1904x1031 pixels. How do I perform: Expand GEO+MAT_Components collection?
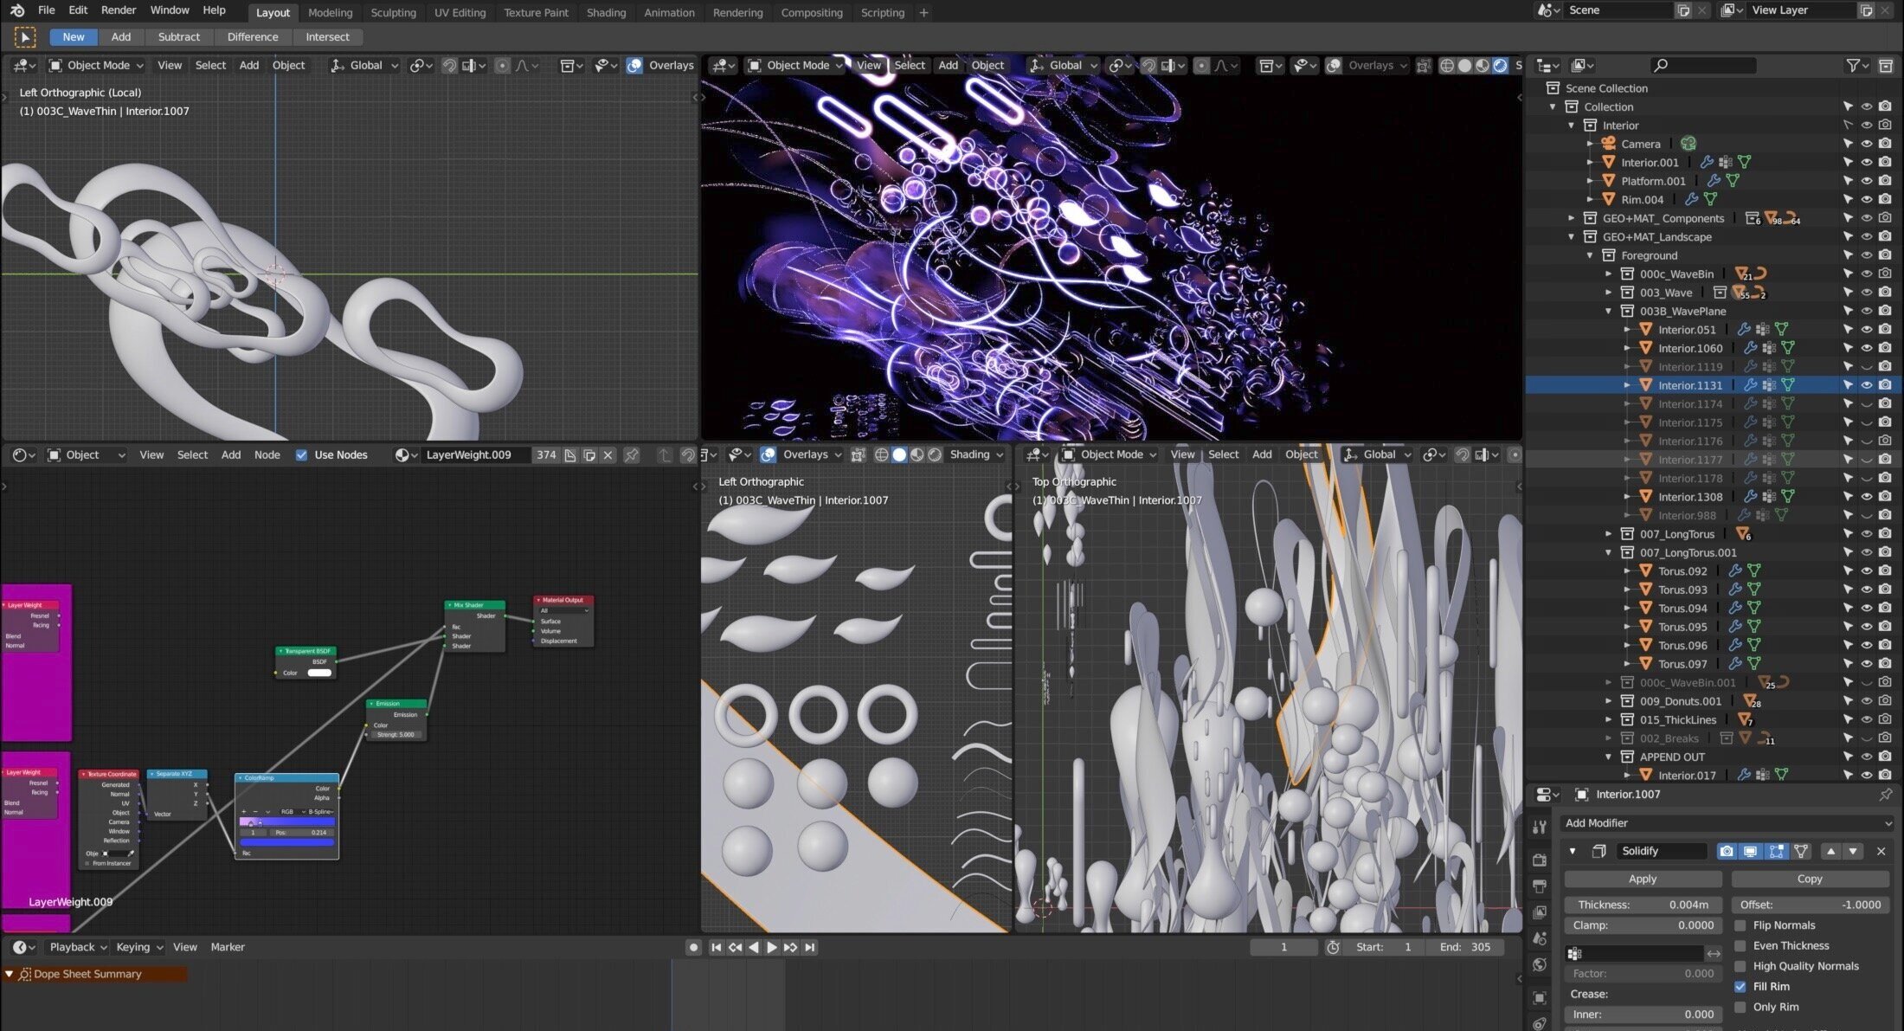(1572, 218)
